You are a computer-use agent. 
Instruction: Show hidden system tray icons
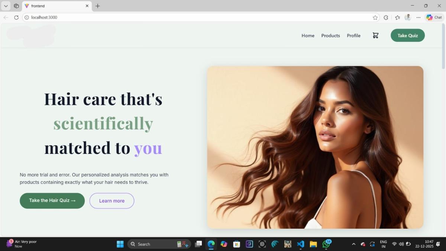point(353,244)
